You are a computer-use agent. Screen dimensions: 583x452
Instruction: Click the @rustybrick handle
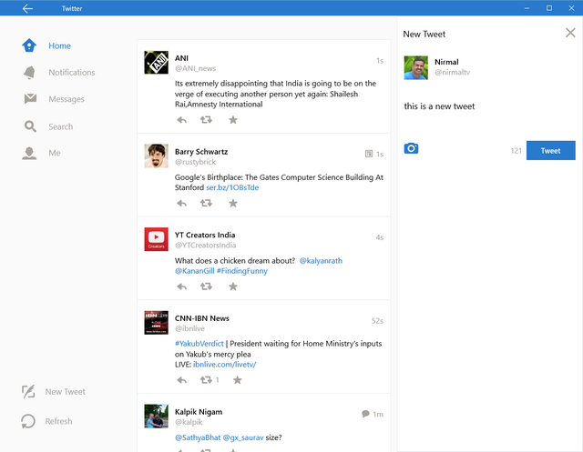pos(196,162)
